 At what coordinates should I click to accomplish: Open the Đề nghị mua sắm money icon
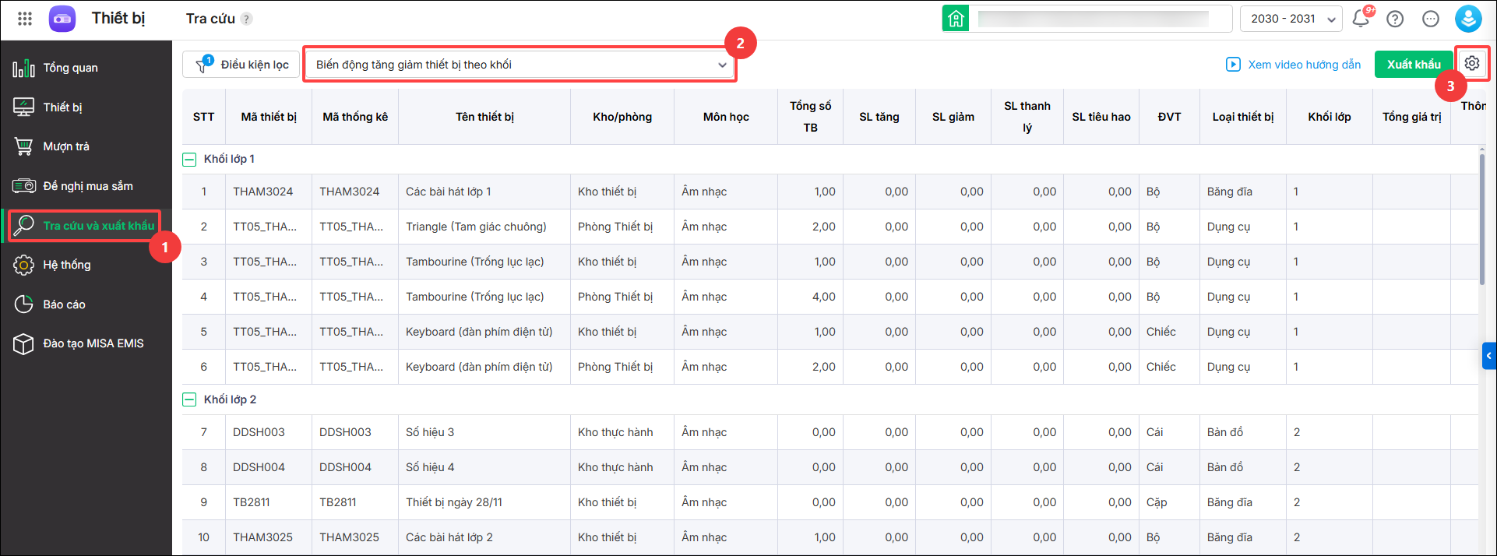[x=23, y=186]
